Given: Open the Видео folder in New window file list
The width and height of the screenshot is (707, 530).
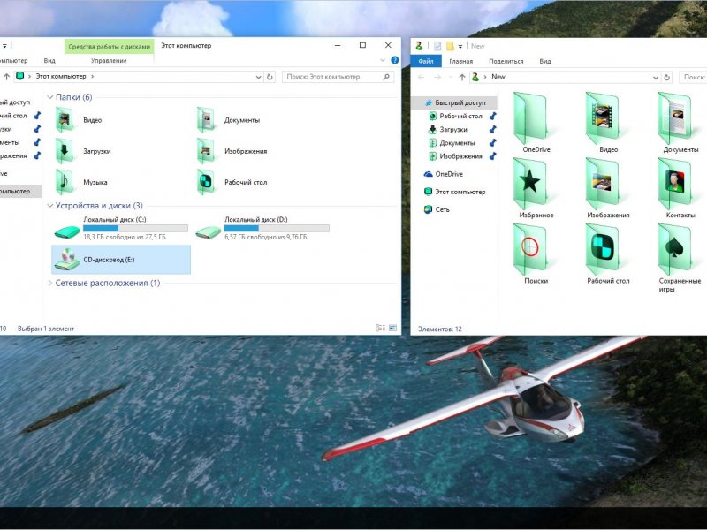Looking at the screenshot, I should (608, 123).
